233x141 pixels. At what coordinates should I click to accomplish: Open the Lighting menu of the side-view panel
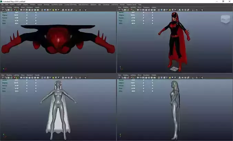pyautogui.click(x=133, y=75)
